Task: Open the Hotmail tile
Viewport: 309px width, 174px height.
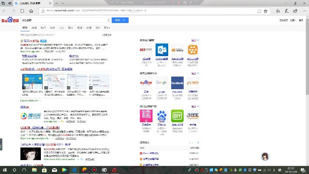Action: (177, 50)
